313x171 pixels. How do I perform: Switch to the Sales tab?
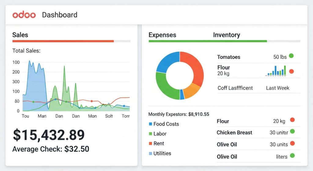click(x=20, y=35)
